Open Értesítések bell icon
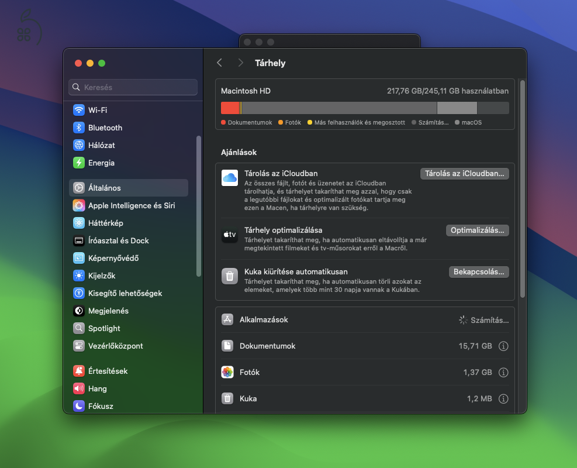This screenshot has width=577, height=468. point(79,371)
